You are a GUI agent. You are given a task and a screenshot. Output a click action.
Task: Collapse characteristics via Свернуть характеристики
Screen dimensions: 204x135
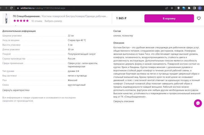tap(16, 90)
